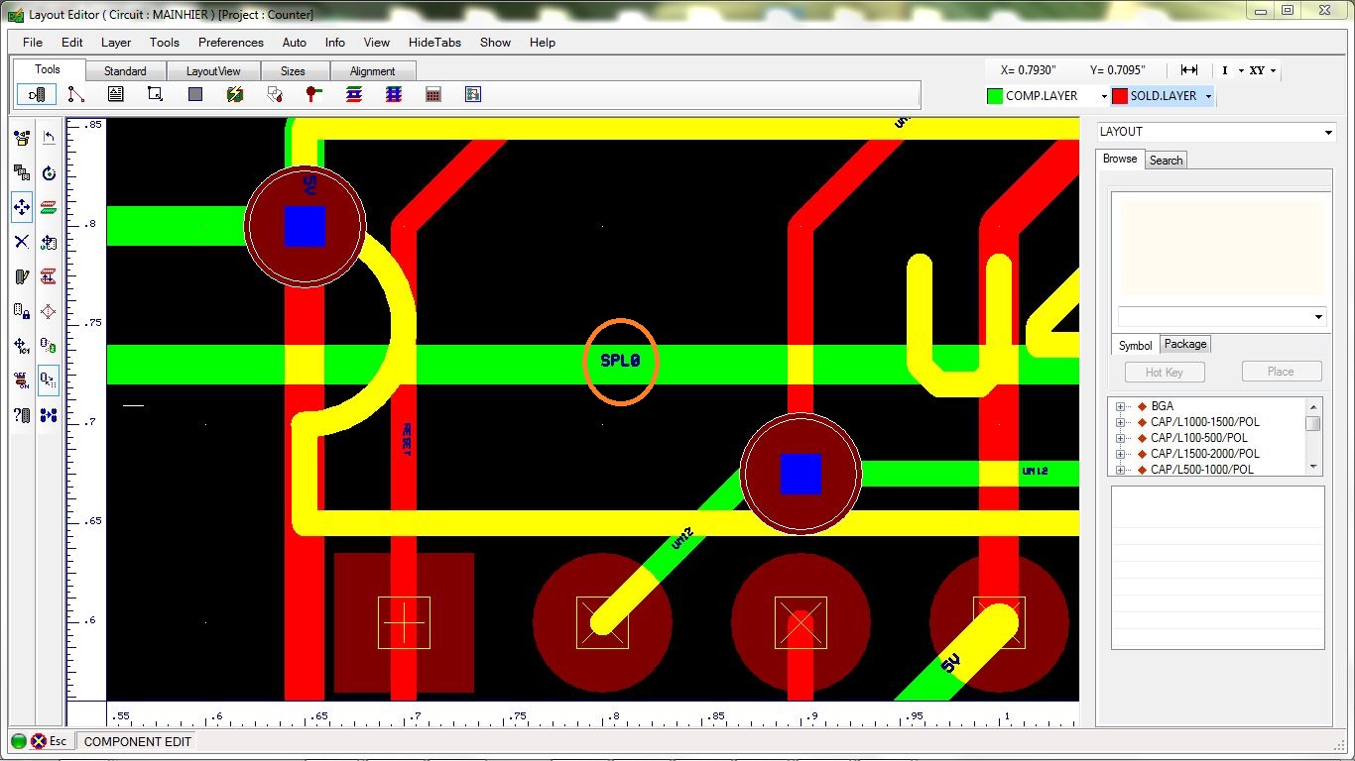Expand the CAP/L1000-1500/POL node
The height and width of the screenshot is (761, 1355).
coord(1121,422)
